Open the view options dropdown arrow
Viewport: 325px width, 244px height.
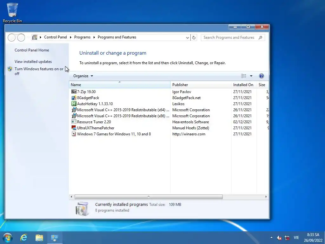coord(251,76)
